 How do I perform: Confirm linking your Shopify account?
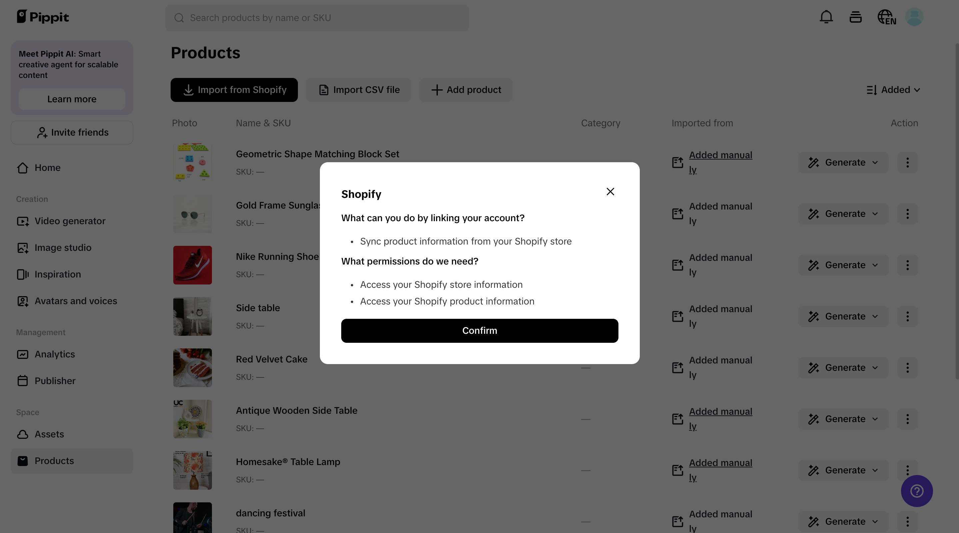(x=479, y=330)
